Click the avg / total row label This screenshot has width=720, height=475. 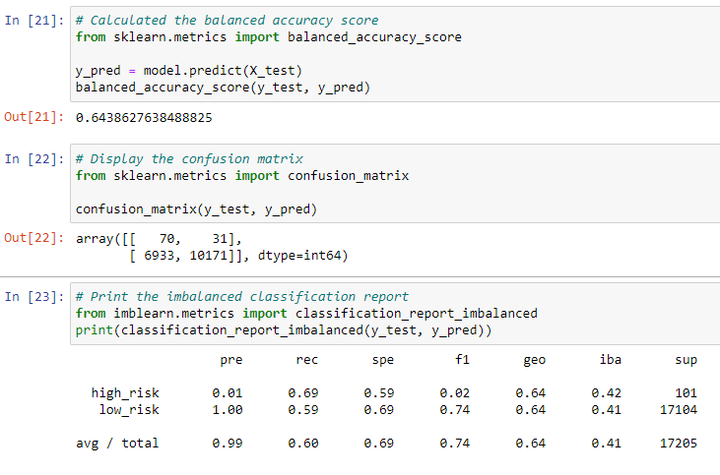pyautogui.click(x=117, y=444)
